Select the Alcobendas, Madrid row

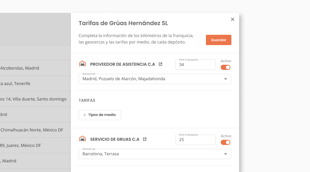click(x=35, y=68)
